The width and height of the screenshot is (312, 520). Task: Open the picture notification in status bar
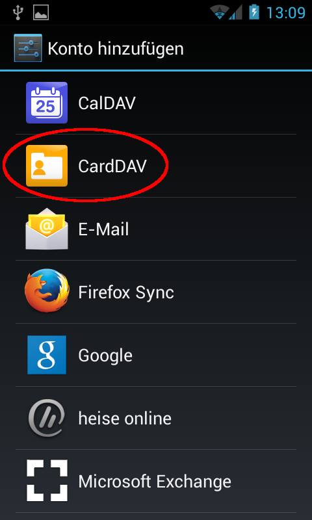coord(41,12)
